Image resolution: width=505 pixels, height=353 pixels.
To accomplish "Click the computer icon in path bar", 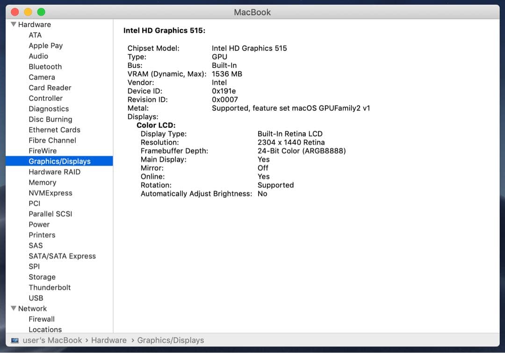I will click(x=15, y=340).
